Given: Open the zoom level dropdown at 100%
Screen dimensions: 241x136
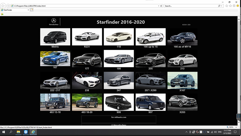Looking at the screenshot, I should (236, 127).
